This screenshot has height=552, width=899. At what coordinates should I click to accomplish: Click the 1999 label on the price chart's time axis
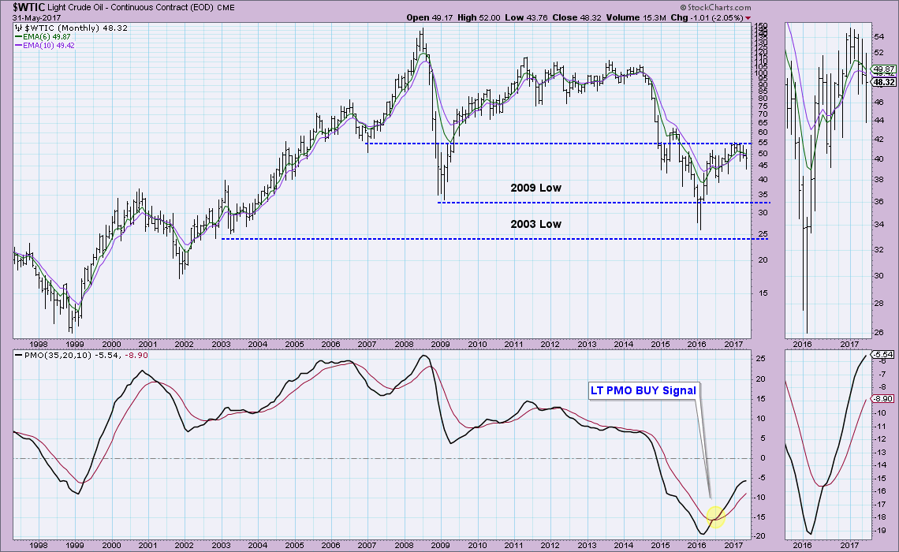75,345
